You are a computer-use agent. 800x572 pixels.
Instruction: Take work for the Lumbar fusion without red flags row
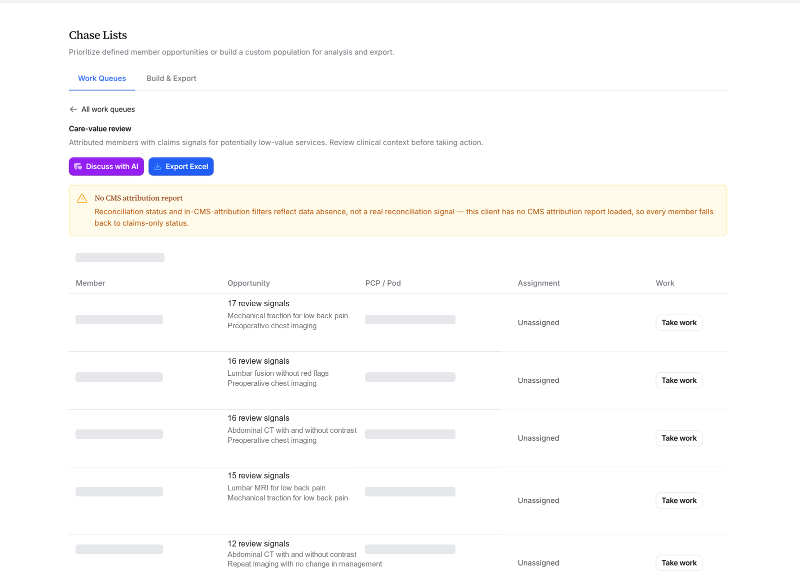679,380
